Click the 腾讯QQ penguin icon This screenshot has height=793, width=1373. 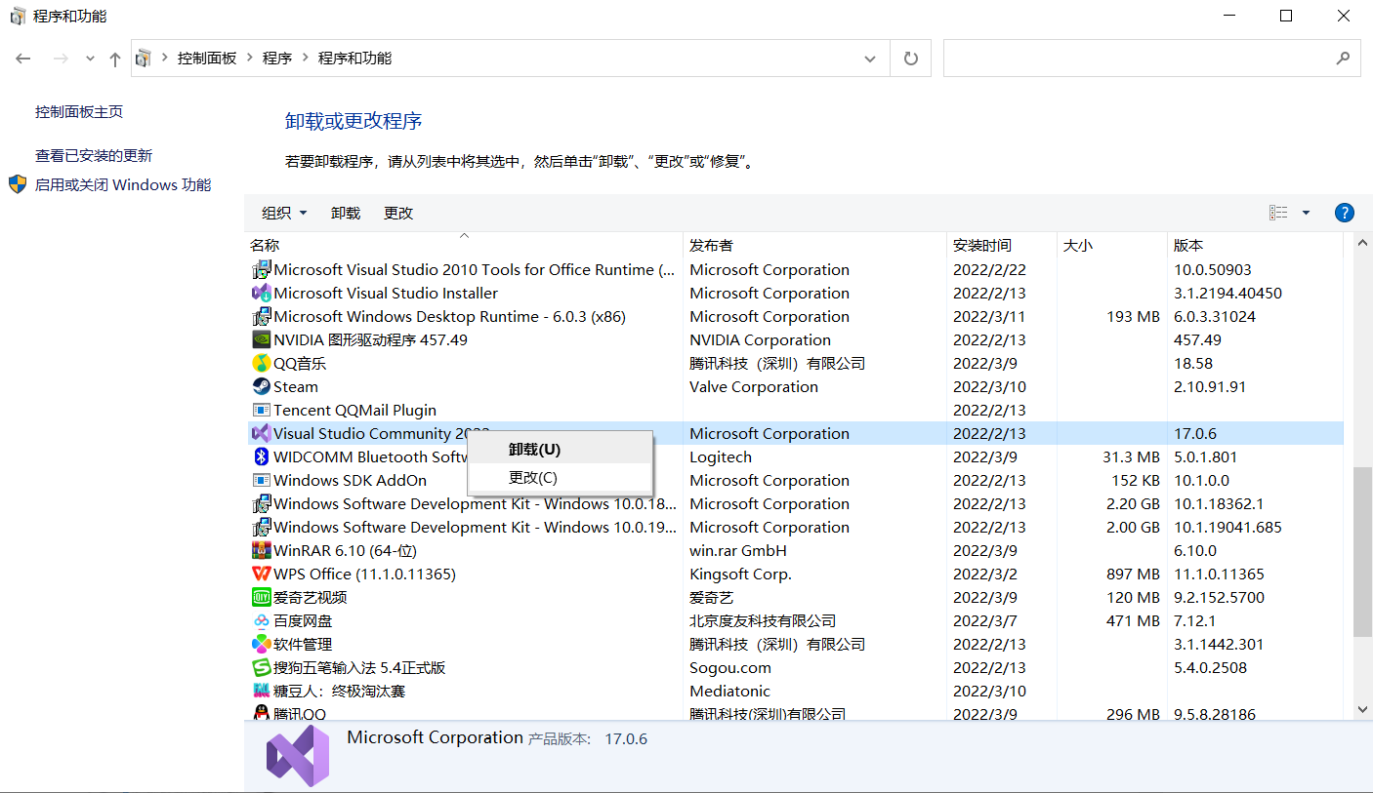(x=261, y=713)
